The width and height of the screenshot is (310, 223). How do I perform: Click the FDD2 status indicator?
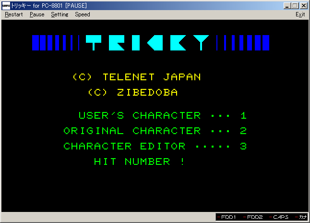tap(253, 217)
